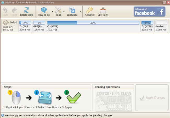Select the 84% NTFS partition usage bar
The height and width of the screenshot is (118, 170).
pyautogui.click(x=147, y=23)
